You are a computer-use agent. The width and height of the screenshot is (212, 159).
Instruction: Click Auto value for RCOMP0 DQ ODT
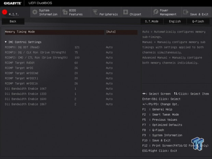(109, 47)
